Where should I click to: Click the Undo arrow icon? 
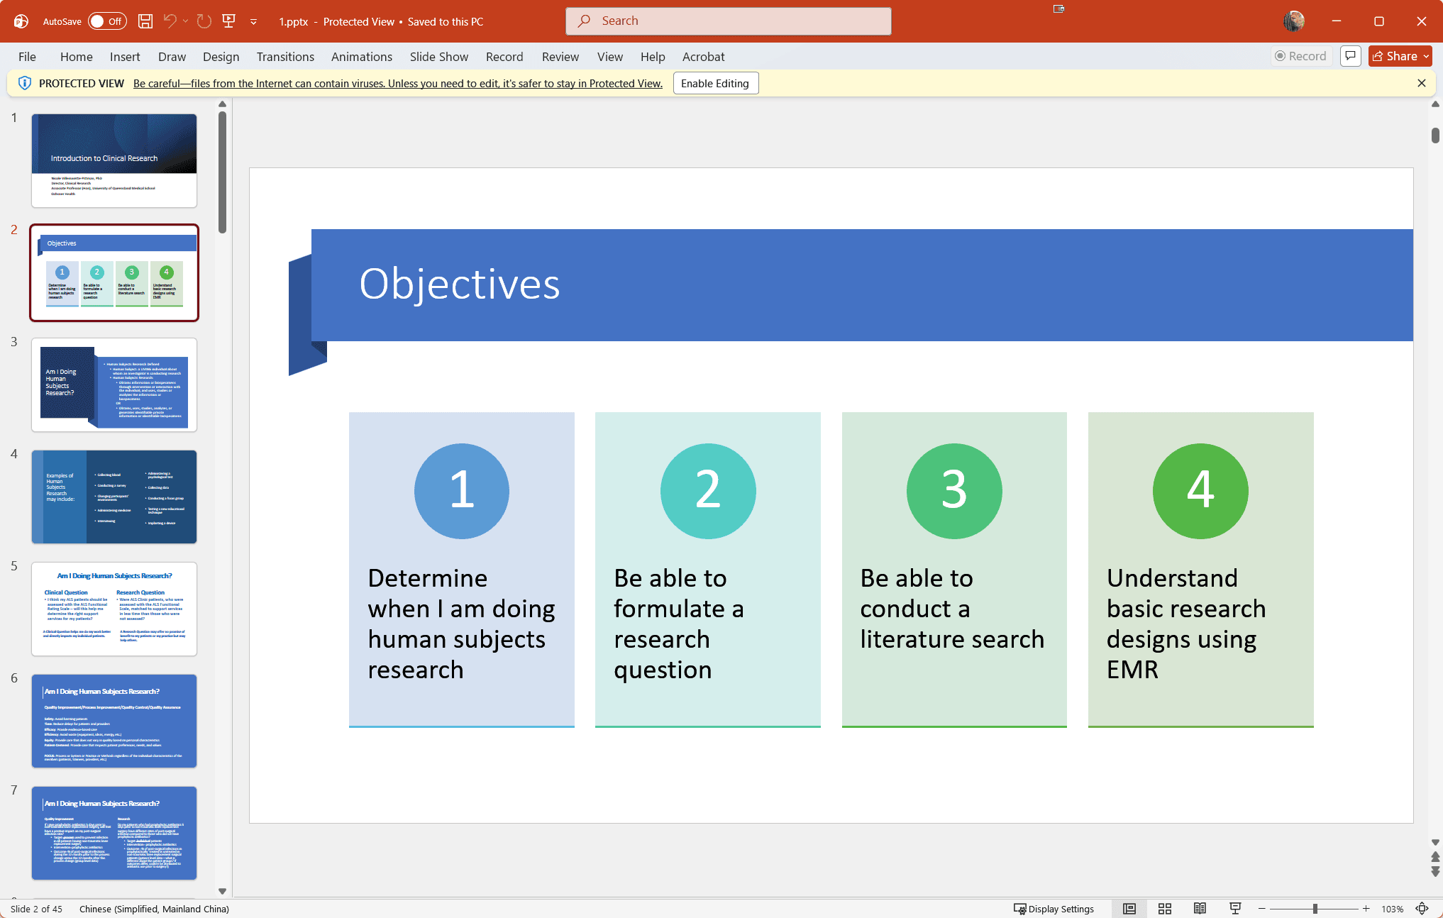coord(170,21)
